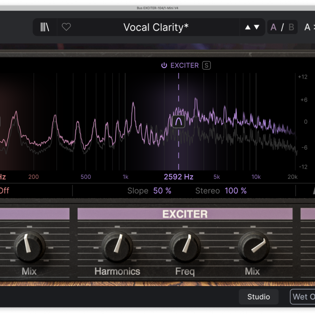Screen dimensions: 315x315
Task: Click the +12 dB scale label
Action: pyautogui.click(x=302, y=77)
